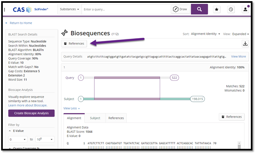Screen dimensions: 256x154
Task: Click Match with Gaps?: No detail
Action: pos(23,67)
